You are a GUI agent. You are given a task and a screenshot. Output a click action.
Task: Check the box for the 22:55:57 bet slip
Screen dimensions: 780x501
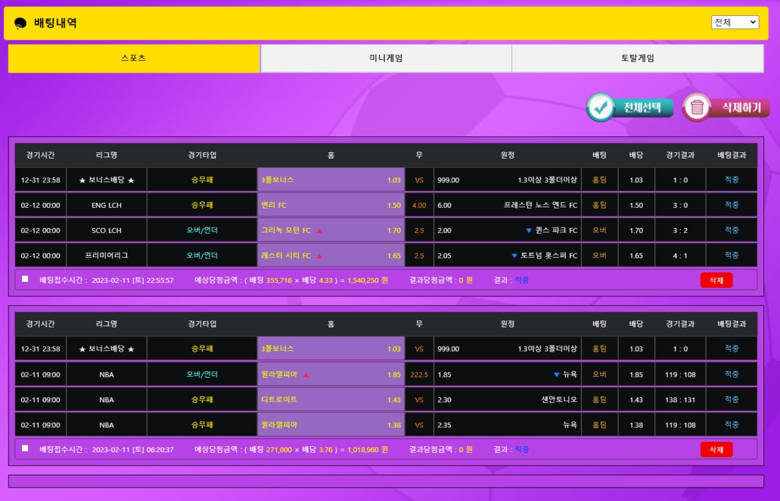tap(25, 279)
